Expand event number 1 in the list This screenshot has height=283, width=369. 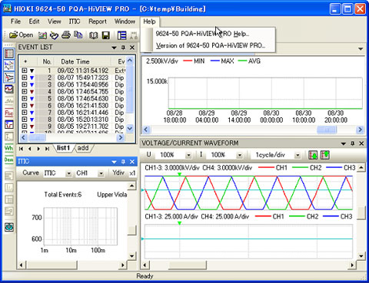click(25, 71)
